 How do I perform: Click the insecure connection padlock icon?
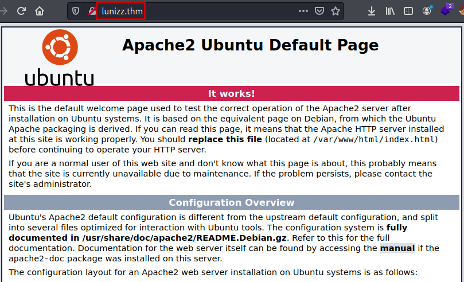point(92,11)
